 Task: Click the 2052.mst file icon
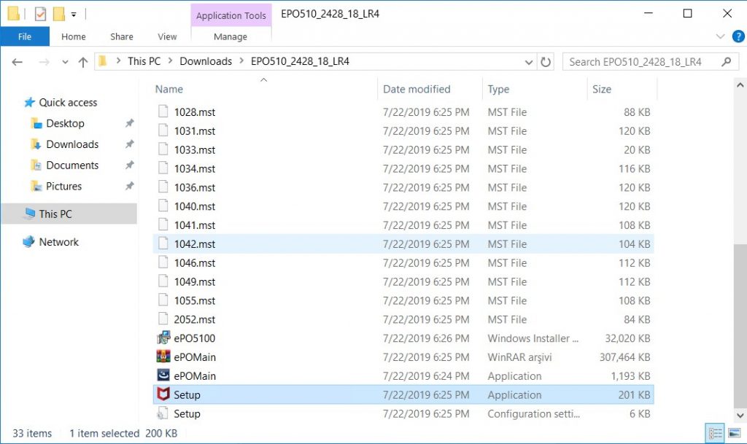coord(163,319)
